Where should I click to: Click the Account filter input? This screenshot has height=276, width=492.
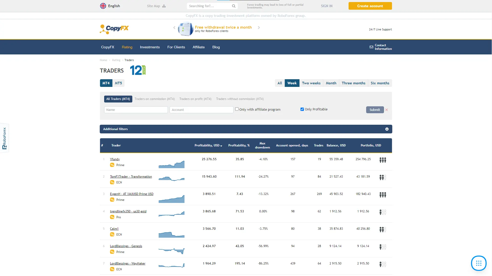(201, 110)
